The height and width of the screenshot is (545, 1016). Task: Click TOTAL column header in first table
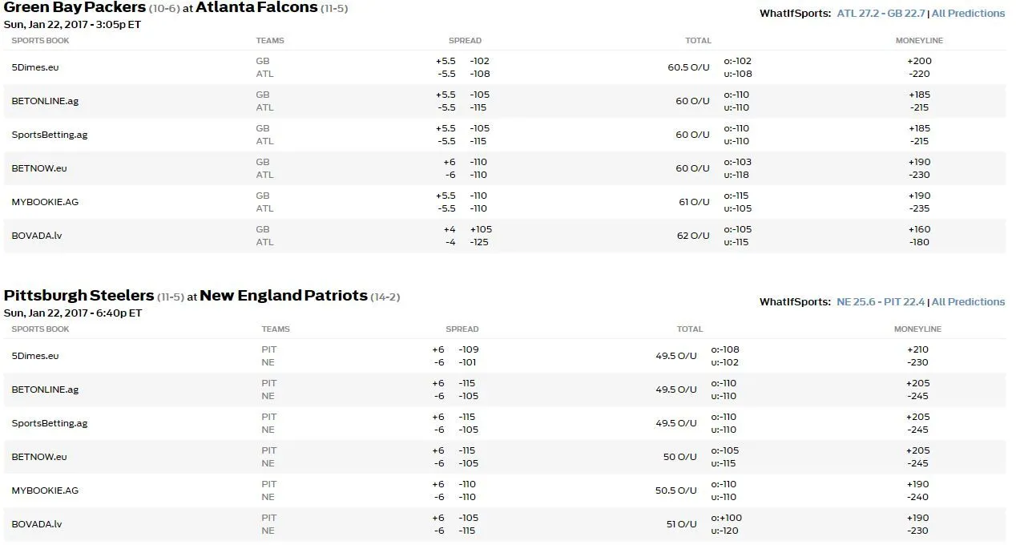(698, 41)
